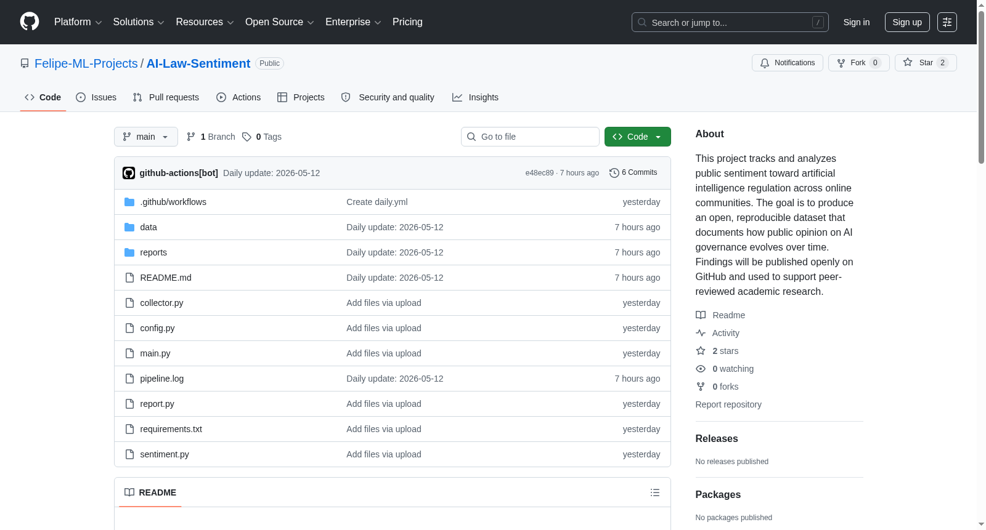Open the Releases heading link

click(x=717, y=438)
